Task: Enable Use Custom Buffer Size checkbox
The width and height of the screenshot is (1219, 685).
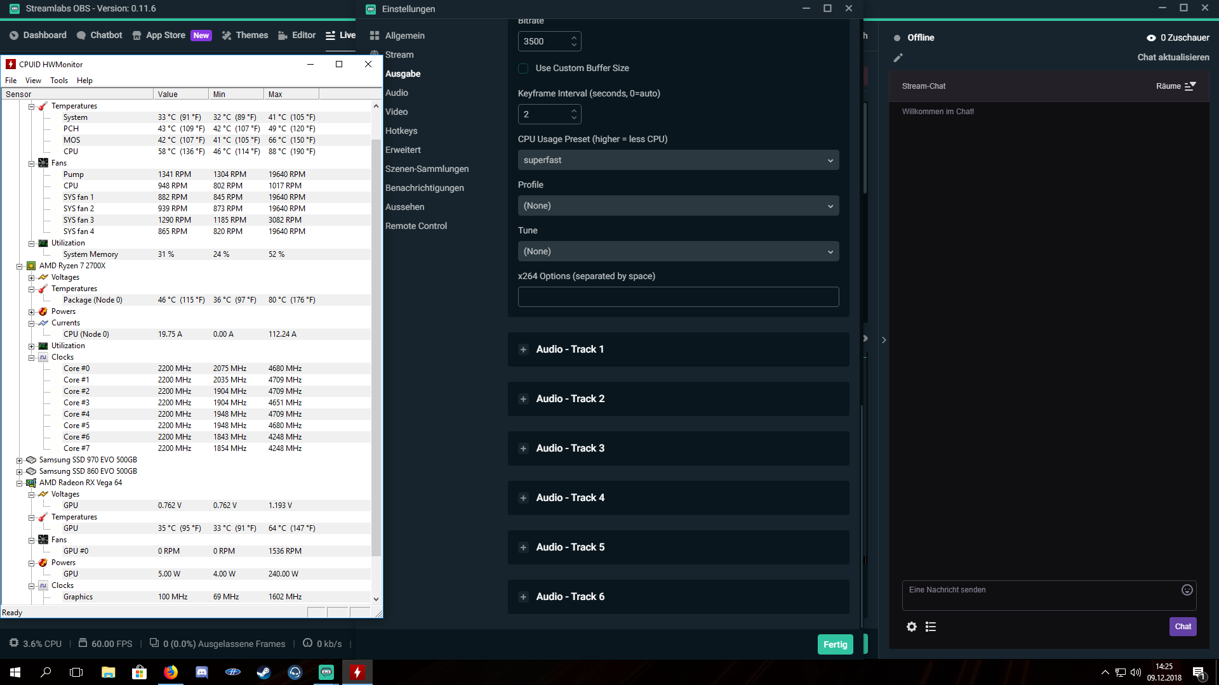Action: point(523,68)
